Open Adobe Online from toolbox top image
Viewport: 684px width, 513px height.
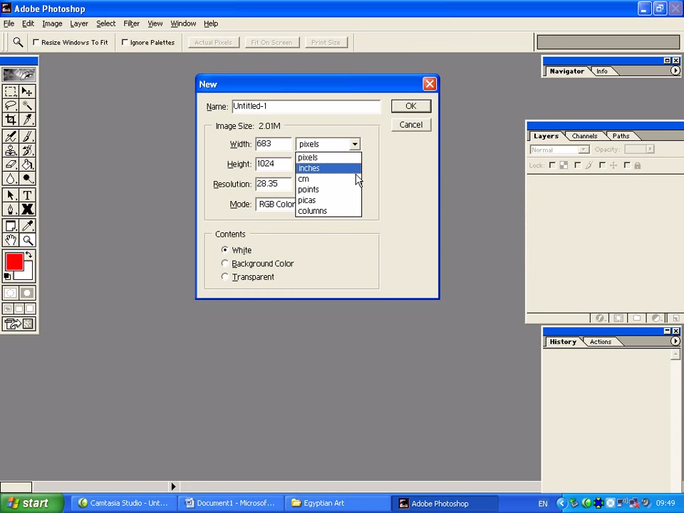coord(19,75)
